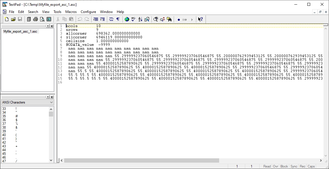Start recording a macro
The width and height of the screenshot is (329, 169).
click(x=179, y=19)
